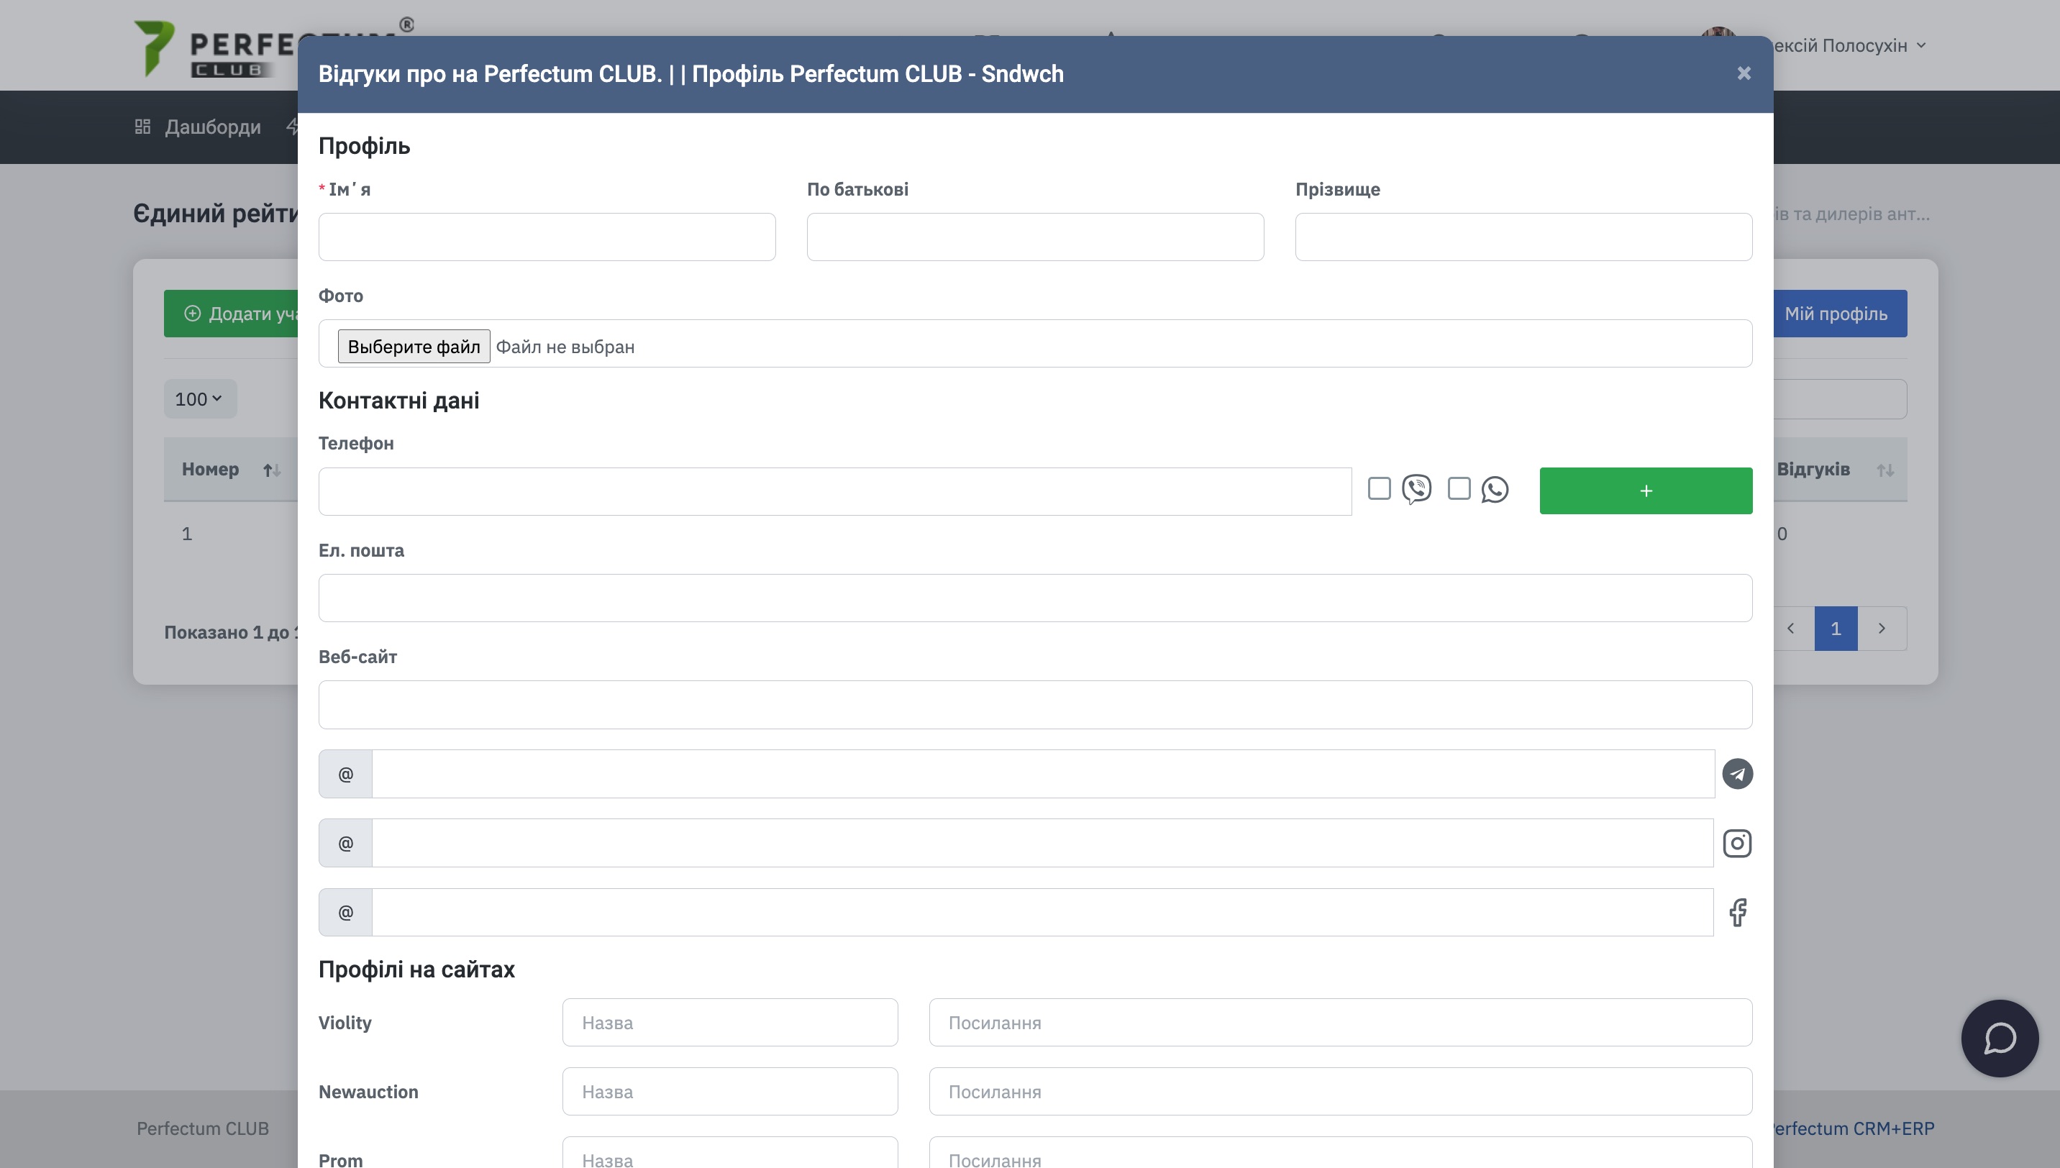Open the chat support bubble
This screenshot has width=2060, height=1168.
coord(1999,1038)
